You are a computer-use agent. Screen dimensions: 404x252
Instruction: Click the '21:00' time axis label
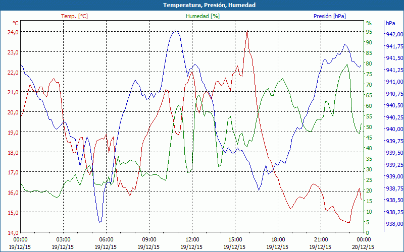(321, 240)
